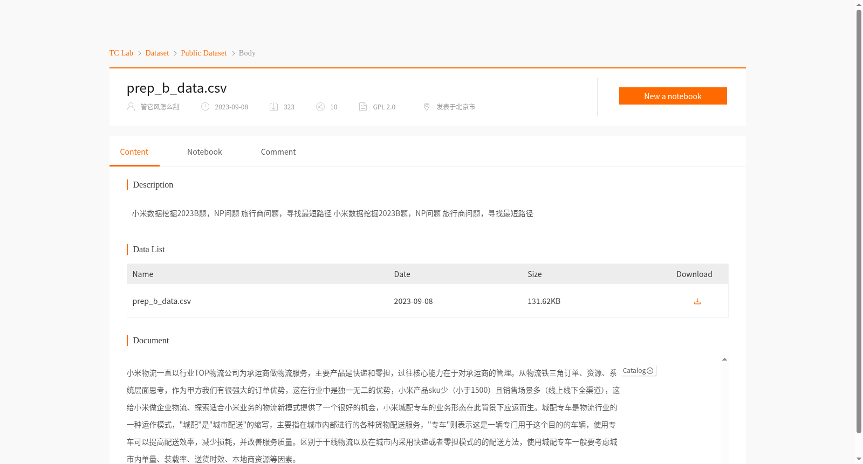Click the main page scrollbar thumb
Viewport: 863px width, 464px height.
[859, 221]
